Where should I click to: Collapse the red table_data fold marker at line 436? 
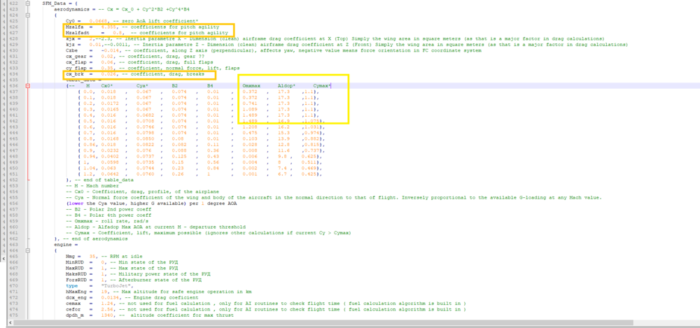coord(28,86)
